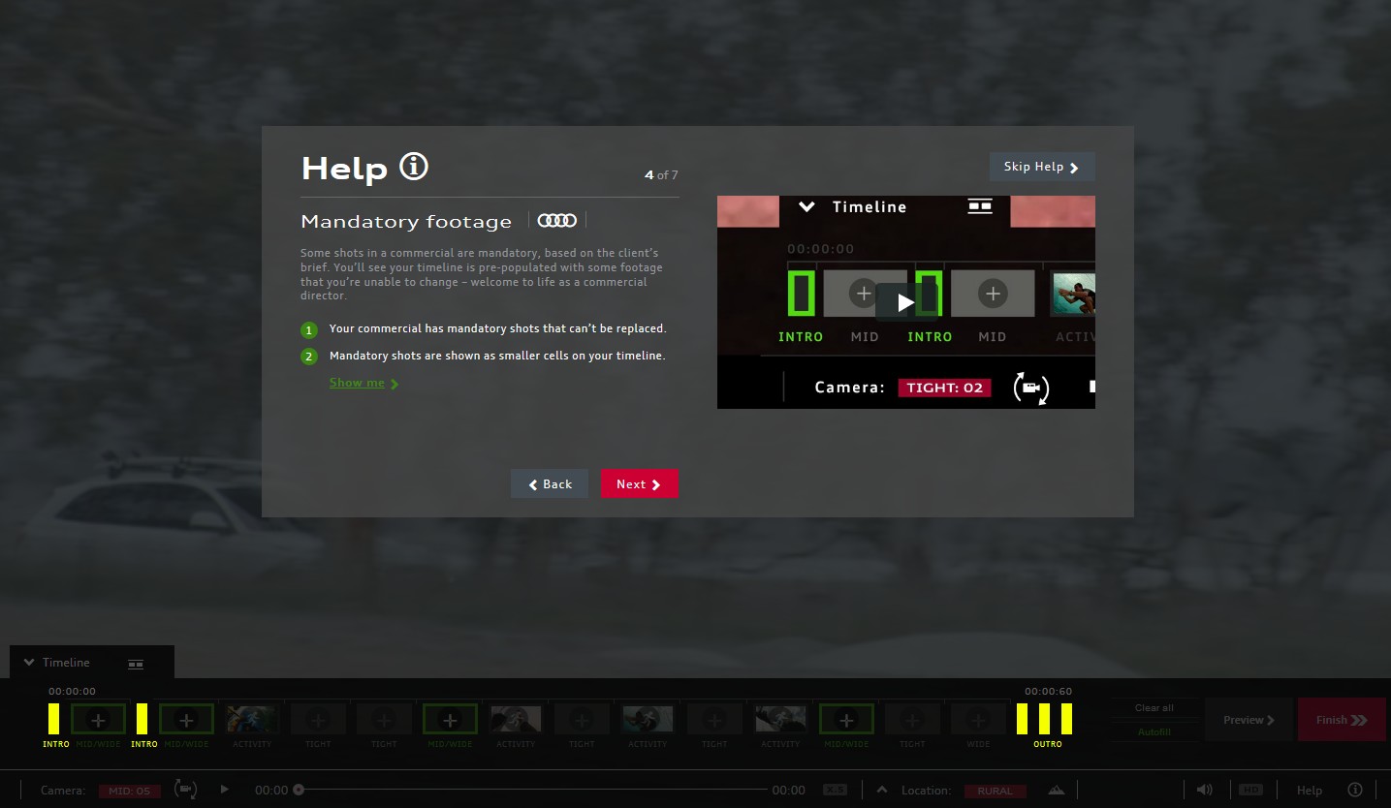Click the camera switch icon in bottom bar
This screenshot has width=1391, height=808.
[185, 790]
